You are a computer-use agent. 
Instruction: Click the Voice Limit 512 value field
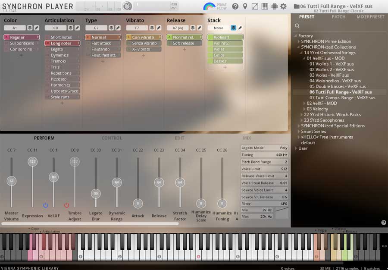point(264,169)
